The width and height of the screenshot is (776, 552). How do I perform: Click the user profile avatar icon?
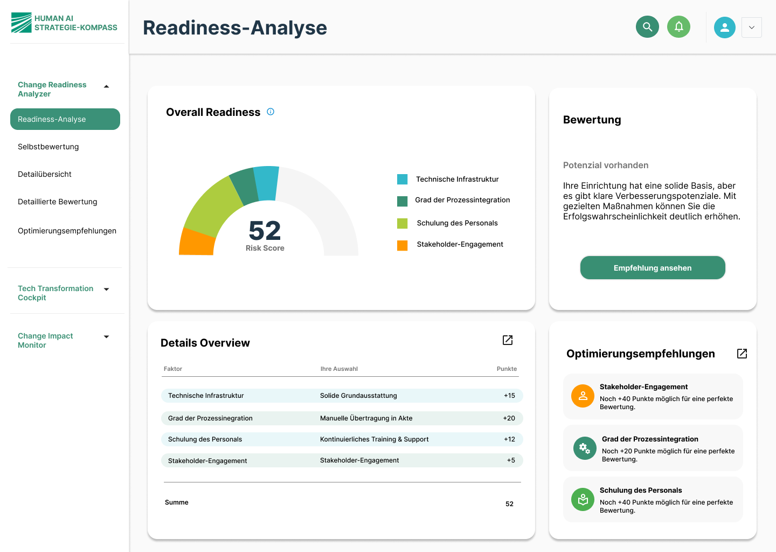[x=724, y=27]
